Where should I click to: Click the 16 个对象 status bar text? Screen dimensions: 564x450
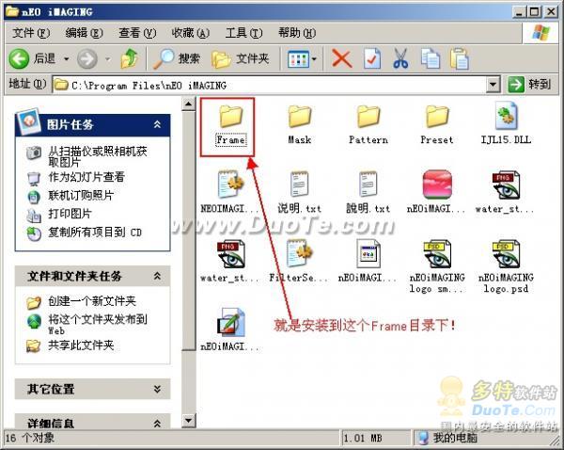pyautogui.click(x=30, y=438)
